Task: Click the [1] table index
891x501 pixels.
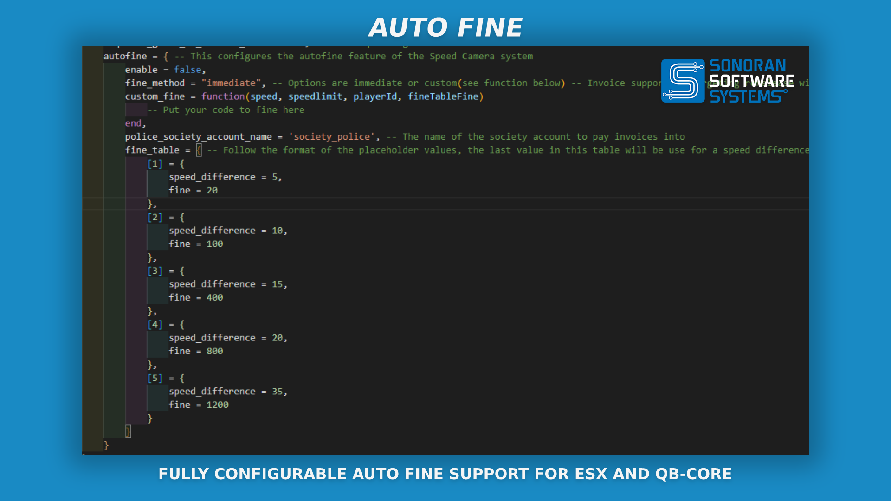Action: (155, 164)
